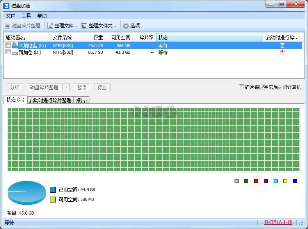Image resolution: width=308 pixels, height=229 pixels.
Task: Select the 本地磁盘 (C:) row name
Action: click(32, 46)
